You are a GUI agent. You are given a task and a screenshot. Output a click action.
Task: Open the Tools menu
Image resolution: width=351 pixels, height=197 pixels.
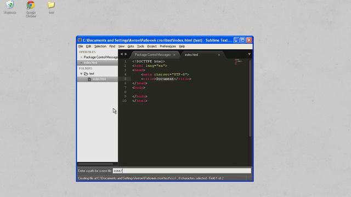click(140, 46)
